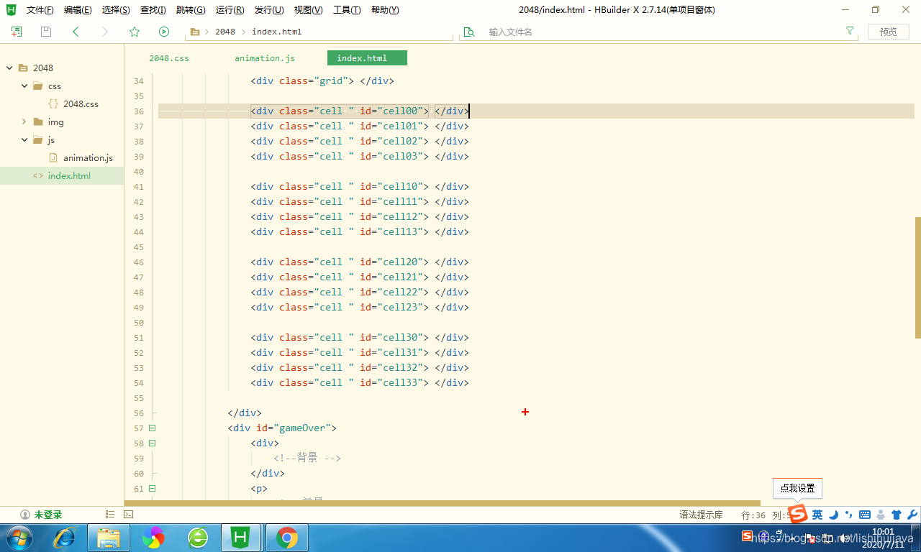Viewport: 921px width, 552px height.
Task: Open the 选择(S) menu
Action: [116, 10]
